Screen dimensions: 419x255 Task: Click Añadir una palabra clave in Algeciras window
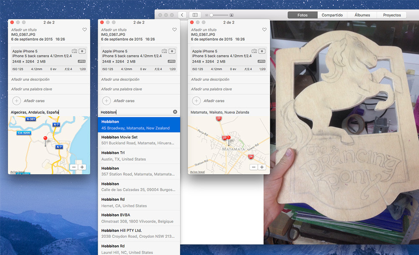(31, 89)
